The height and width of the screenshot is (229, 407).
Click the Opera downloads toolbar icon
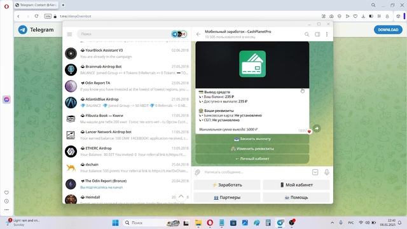click(363, 16)
